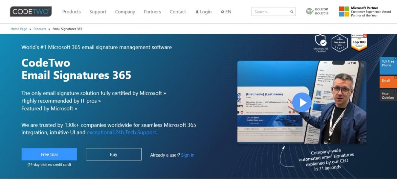Image resolution: width=397 pixels, height=179 pixels.
Task: Click the Free trial button
Action: click(x=49, y=154)
